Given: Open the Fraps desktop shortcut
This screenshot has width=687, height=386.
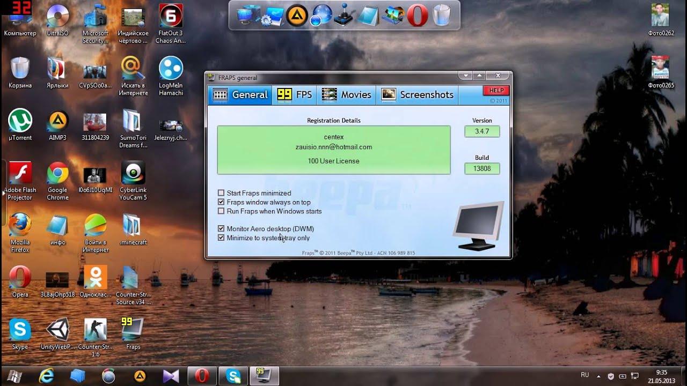Looking at the screenshot, I should [x=133, y=334].
